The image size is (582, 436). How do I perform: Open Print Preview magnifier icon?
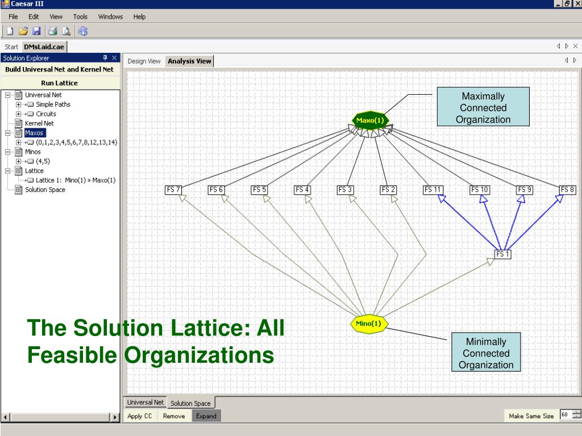pos(66,31)
